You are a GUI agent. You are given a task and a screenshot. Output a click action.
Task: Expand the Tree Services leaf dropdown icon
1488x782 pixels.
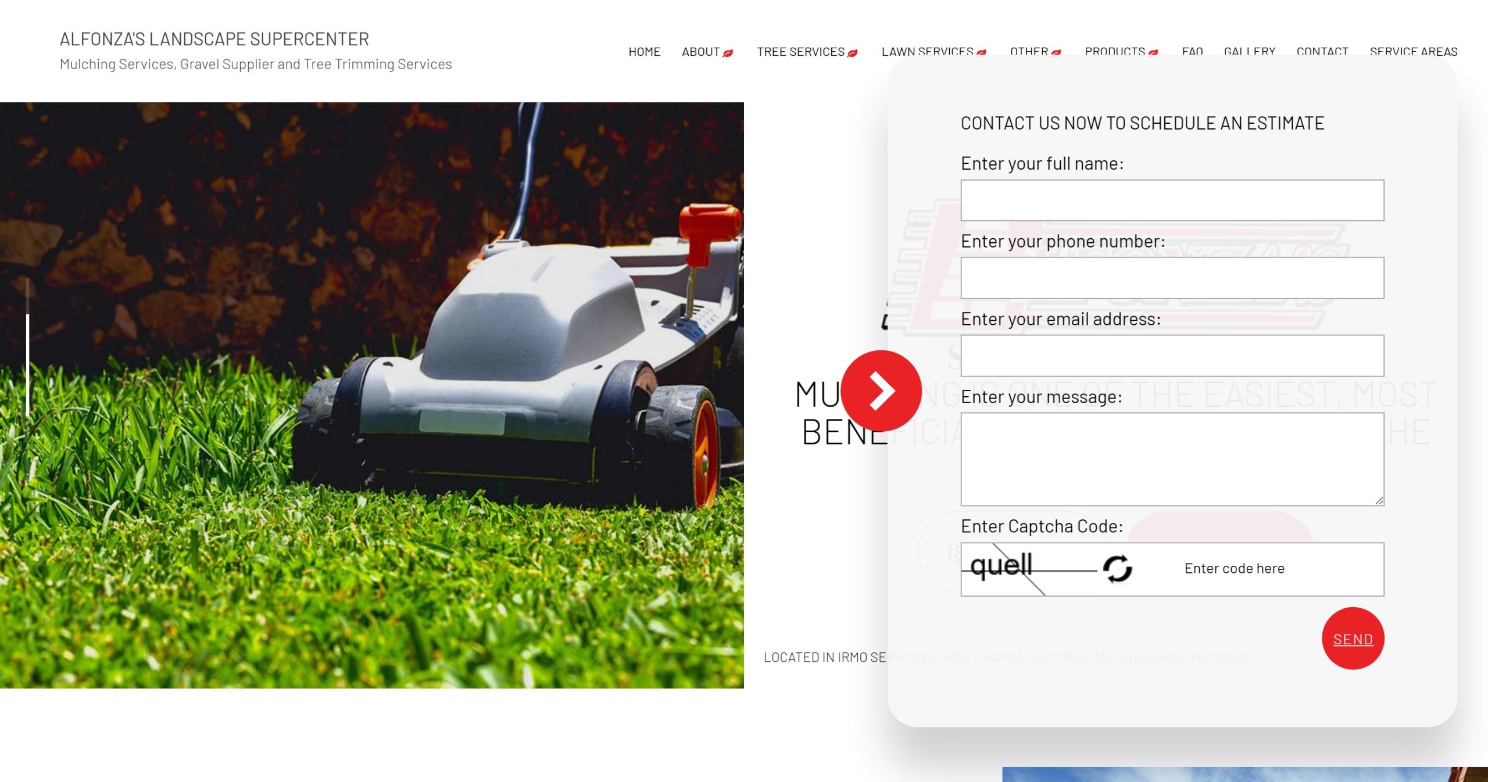click(853, 53)
